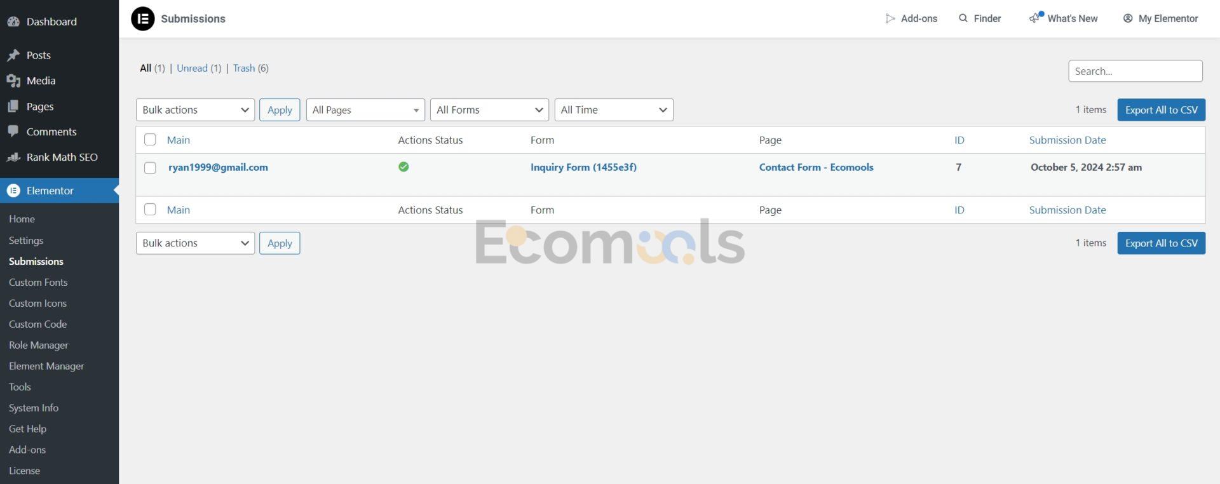Click the Comments speech bubble icon

[x=13, y=131]
